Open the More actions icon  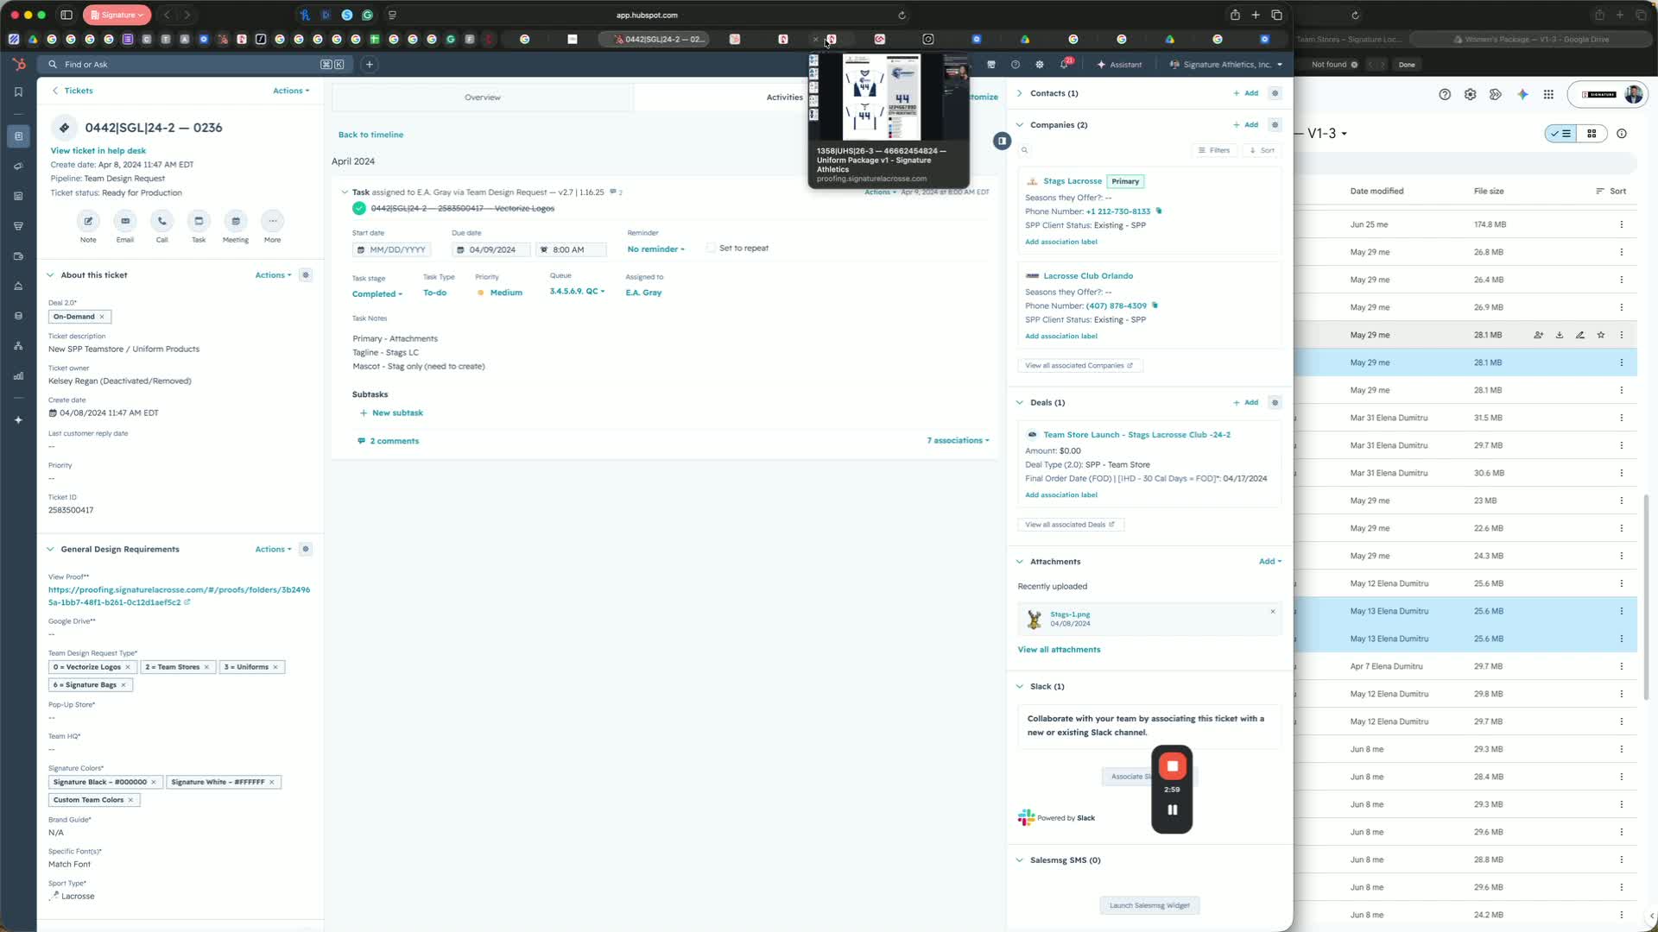[x=272, y=221]
